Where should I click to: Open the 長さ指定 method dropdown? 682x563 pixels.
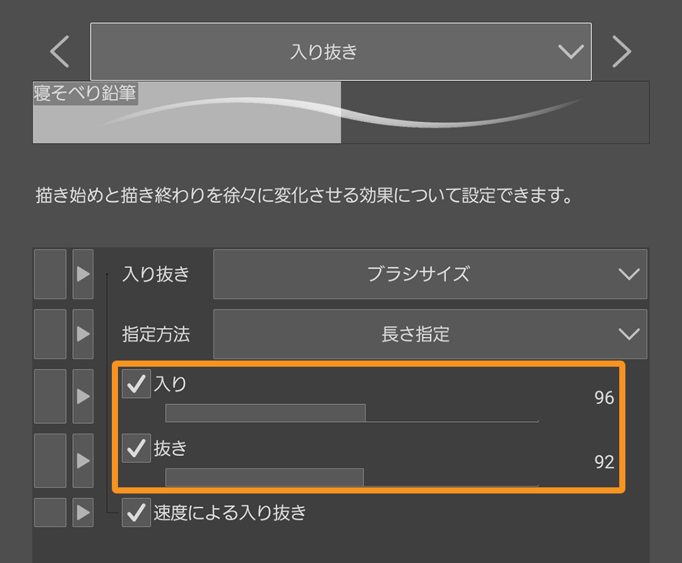(x=430, y=334)
